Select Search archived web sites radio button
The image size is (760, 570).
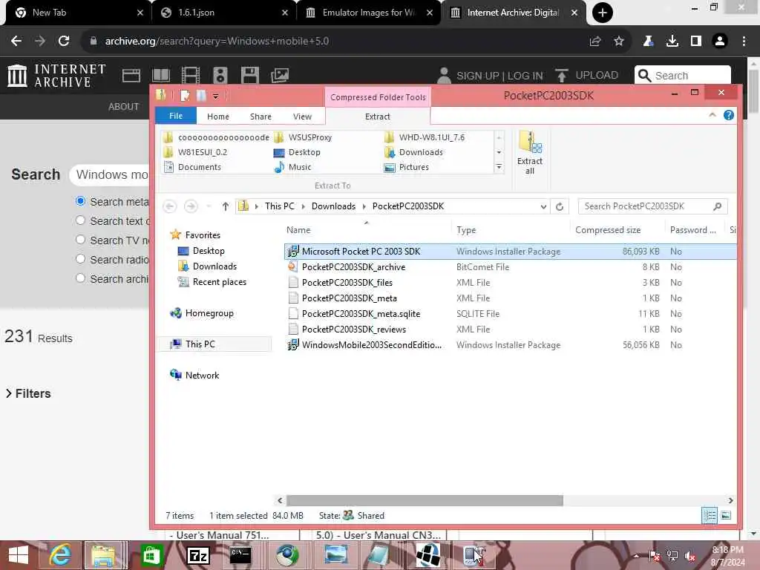[x=80, y=279]
